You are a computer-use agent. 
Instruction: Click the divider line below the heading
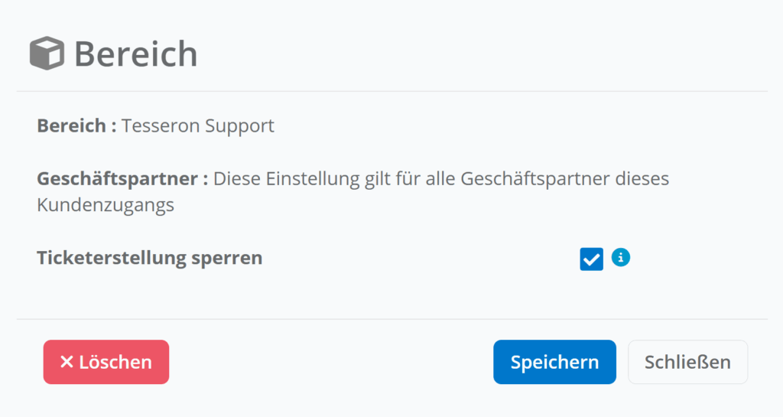pos(391,91)
